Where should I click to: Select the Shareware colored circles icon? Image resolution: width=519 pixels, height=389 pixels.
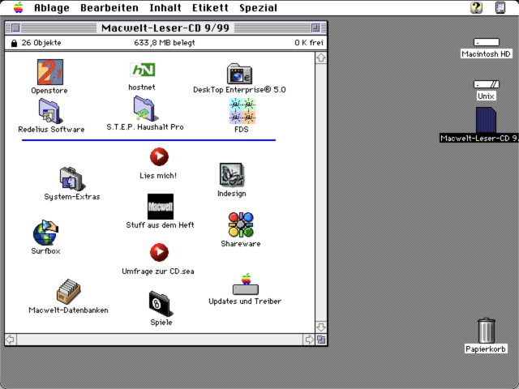tap(241, 225)
